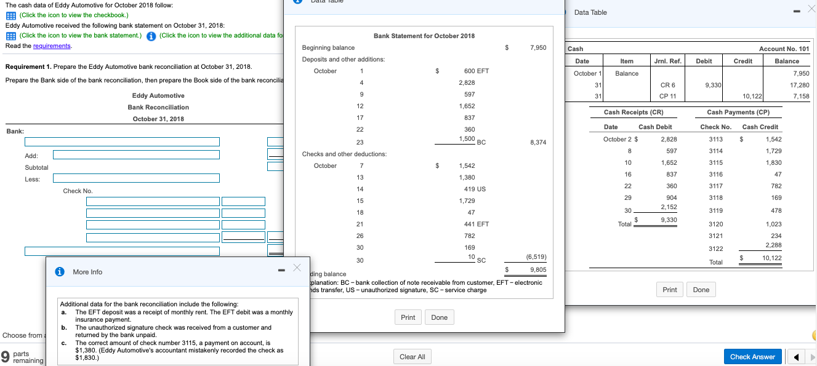
Task: Go back using the left playback-style arrow
Action: coord(797,356)
